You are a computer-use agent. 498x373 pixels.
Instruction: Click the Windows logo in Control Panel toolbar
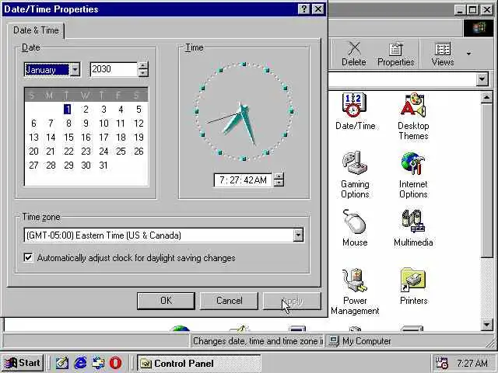point(479,28)
